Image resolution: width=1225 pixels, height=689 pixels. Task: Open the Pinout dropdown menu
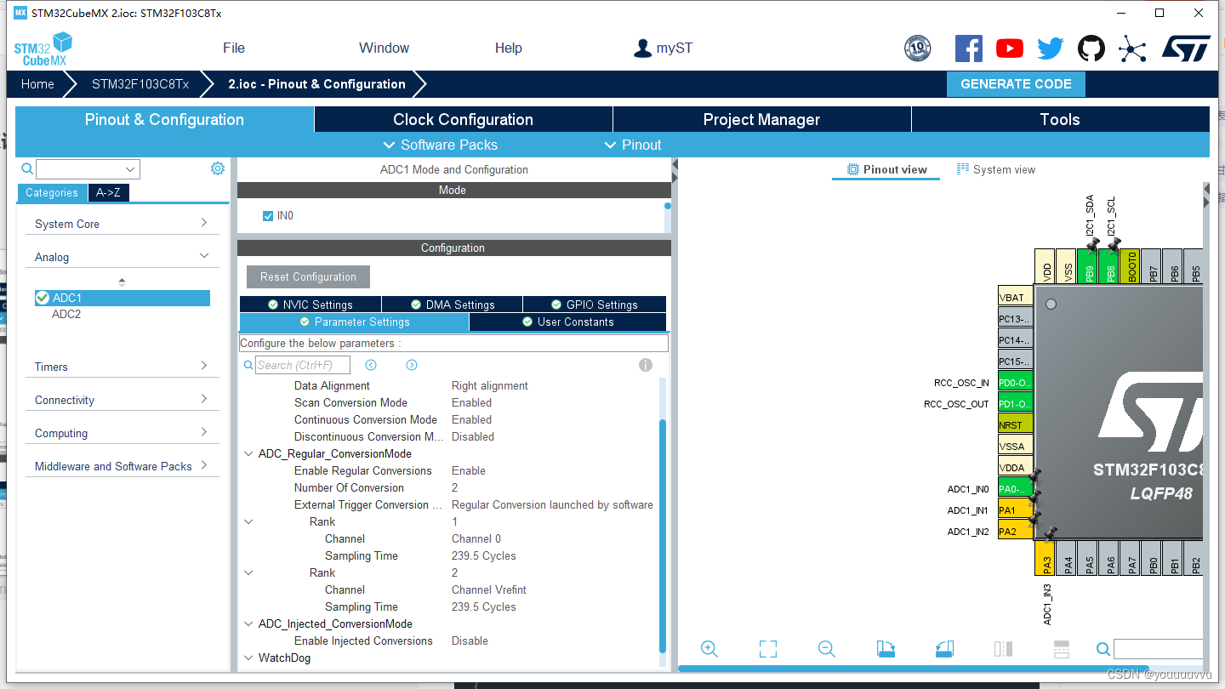coord(633,145)
